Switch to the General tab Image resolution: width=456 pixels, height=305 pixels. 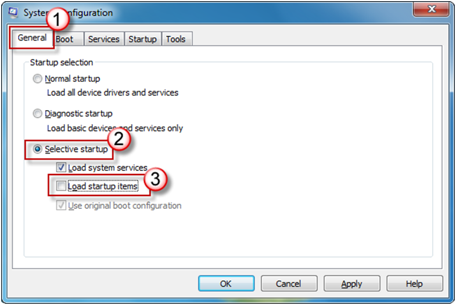pyautogui.click(x=32, y=38)
